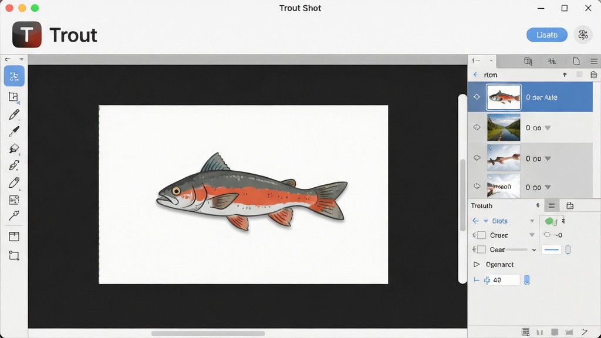Viewport: 601px width, 338px height.
Task: Select the eraser marker tool
Action: coord(14,182)
